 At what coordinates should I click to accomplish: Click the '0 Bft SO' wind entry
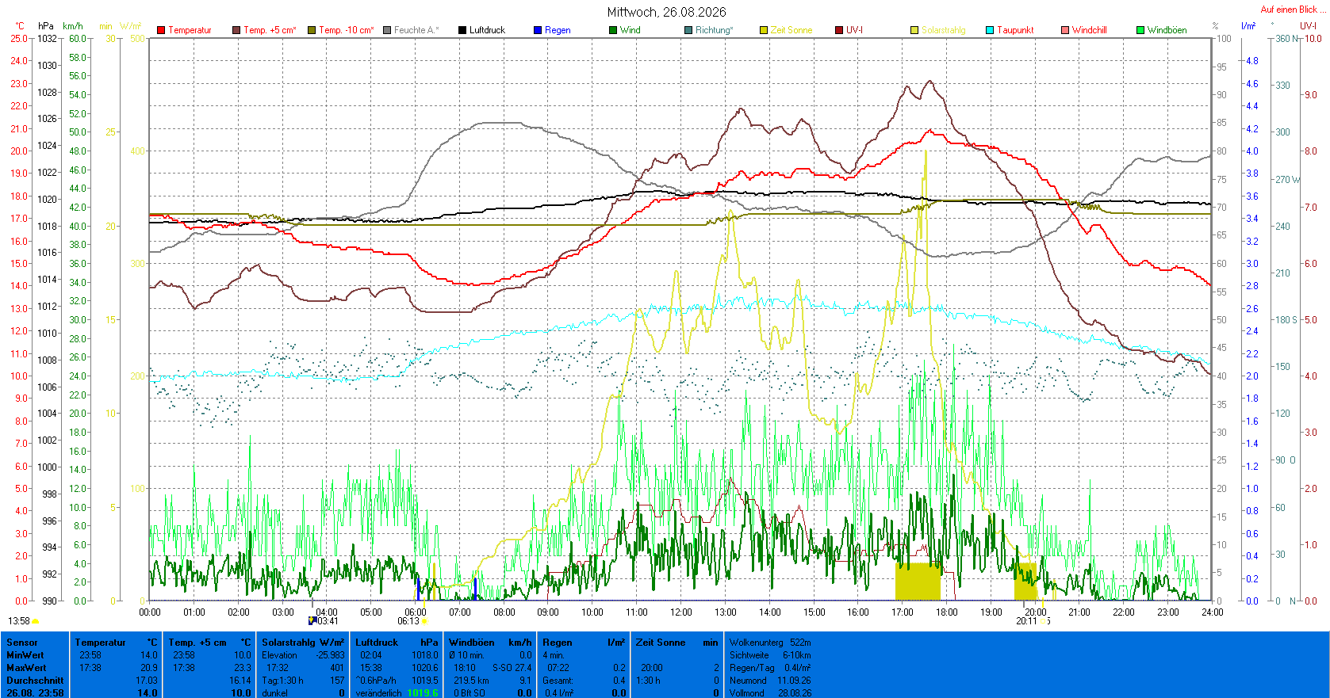pos(470,693)
